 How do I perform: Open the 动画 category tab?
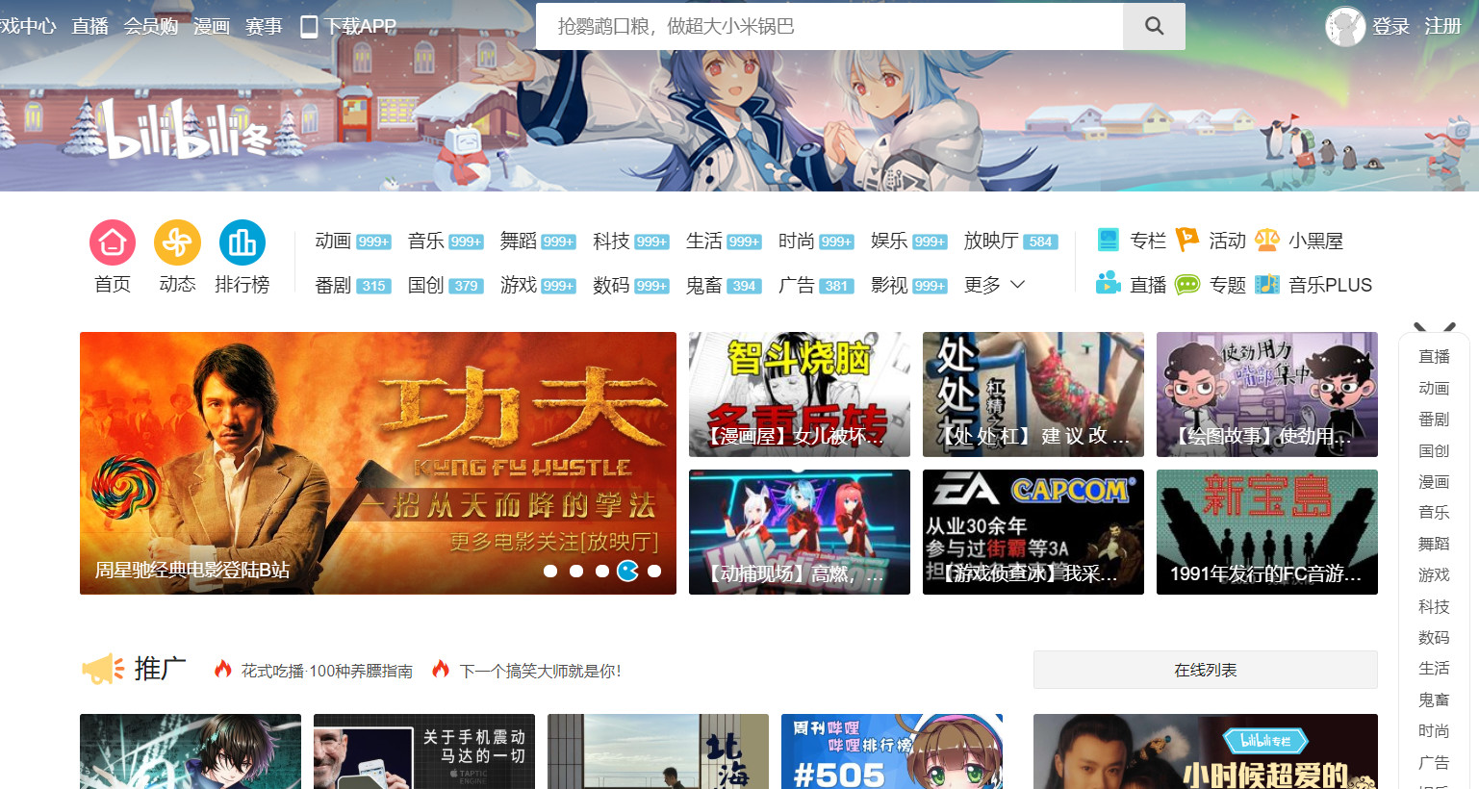333,241
